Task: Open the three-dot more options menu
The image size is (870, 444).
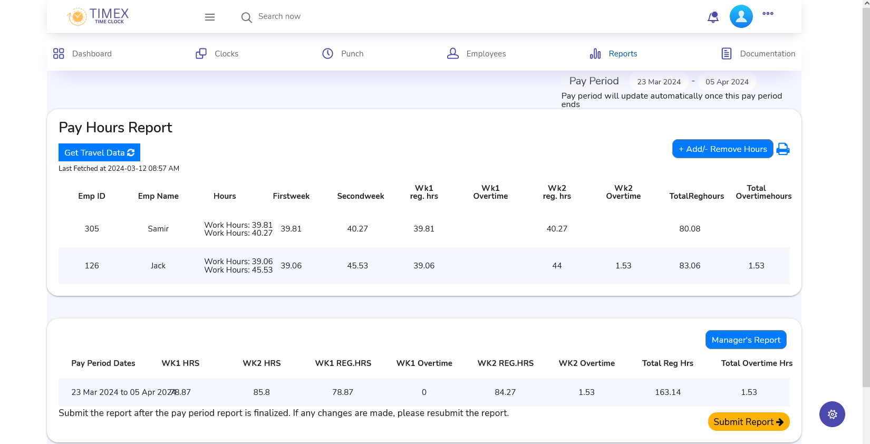Action: pyautogui.click(x=768, y=14)
